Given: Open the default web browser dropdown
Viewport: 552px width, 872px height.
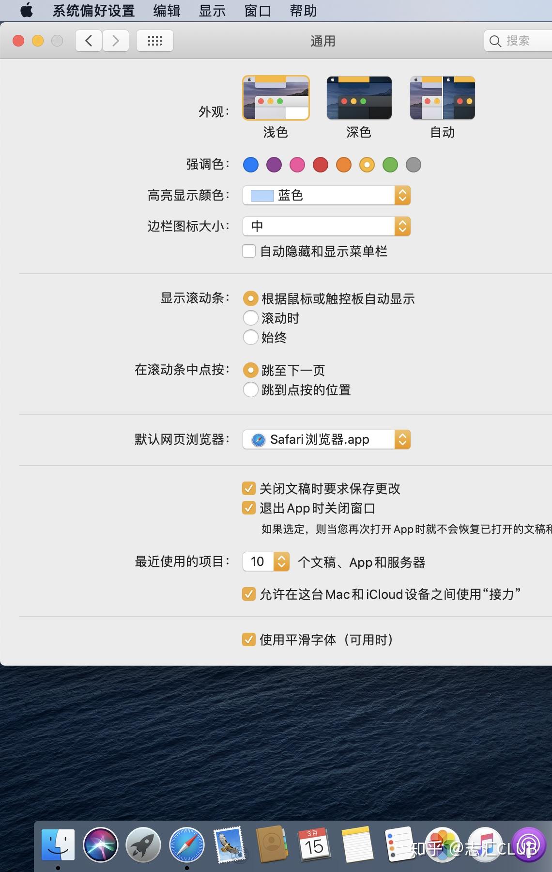Looking at the screenshot, I should pos(326,439).
